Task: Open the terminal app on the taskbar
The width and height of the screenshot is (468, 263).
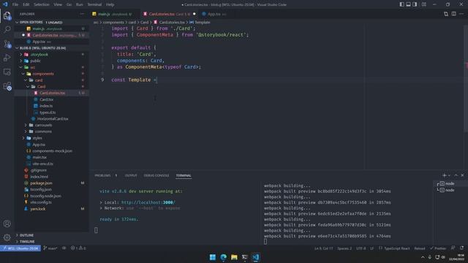Action: [x=245, y=257]
